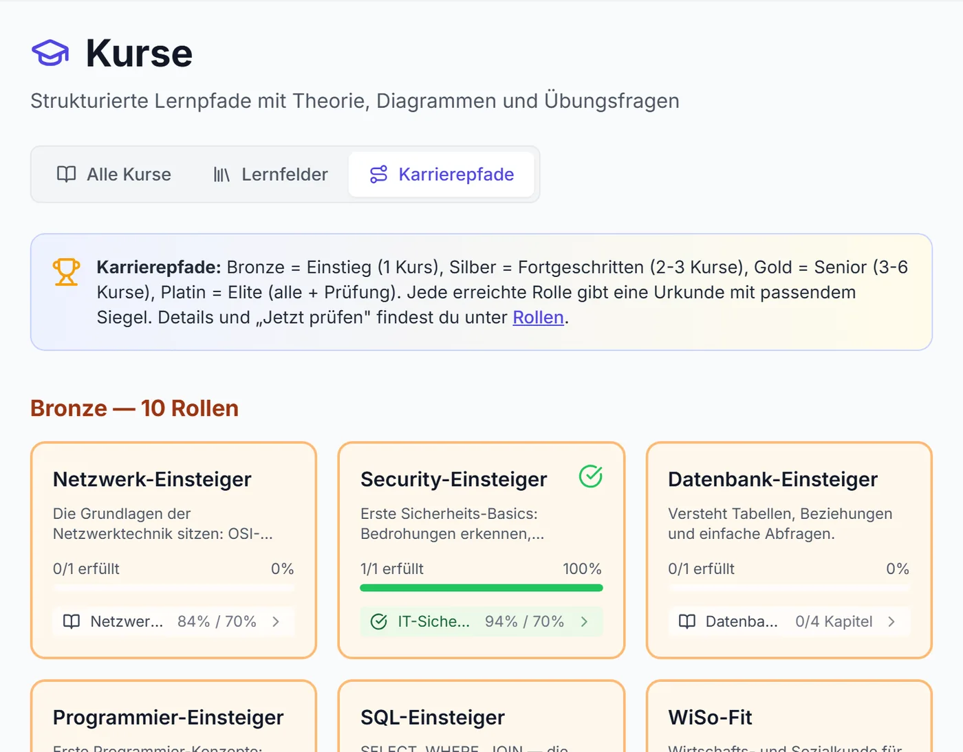Click the 100% value on Security-Einsteiger
Image resolution: width=963 pixels, height=752 pixels.
click(582, 569)
